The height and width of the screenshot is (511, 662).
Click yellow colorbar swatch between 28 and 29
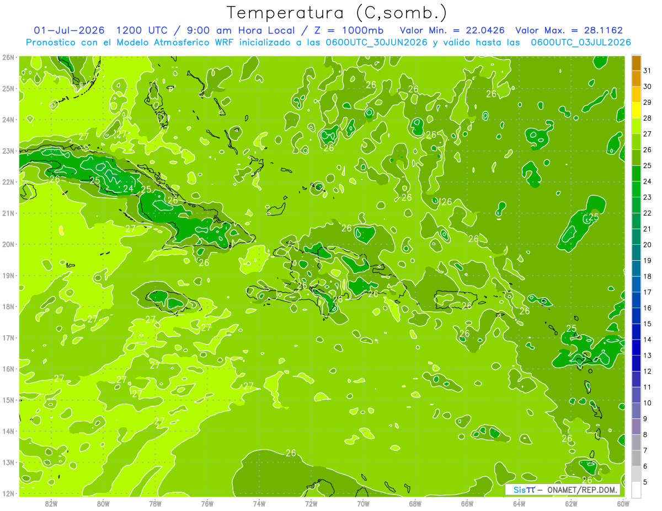(636, 110)
